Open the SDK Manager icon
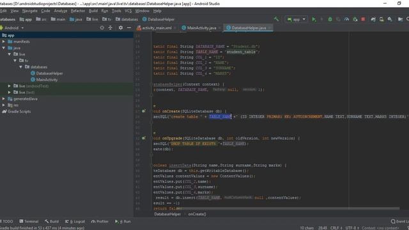Image resolution: width=409 pixels, height=230 pixels. (x=390, y=19)
